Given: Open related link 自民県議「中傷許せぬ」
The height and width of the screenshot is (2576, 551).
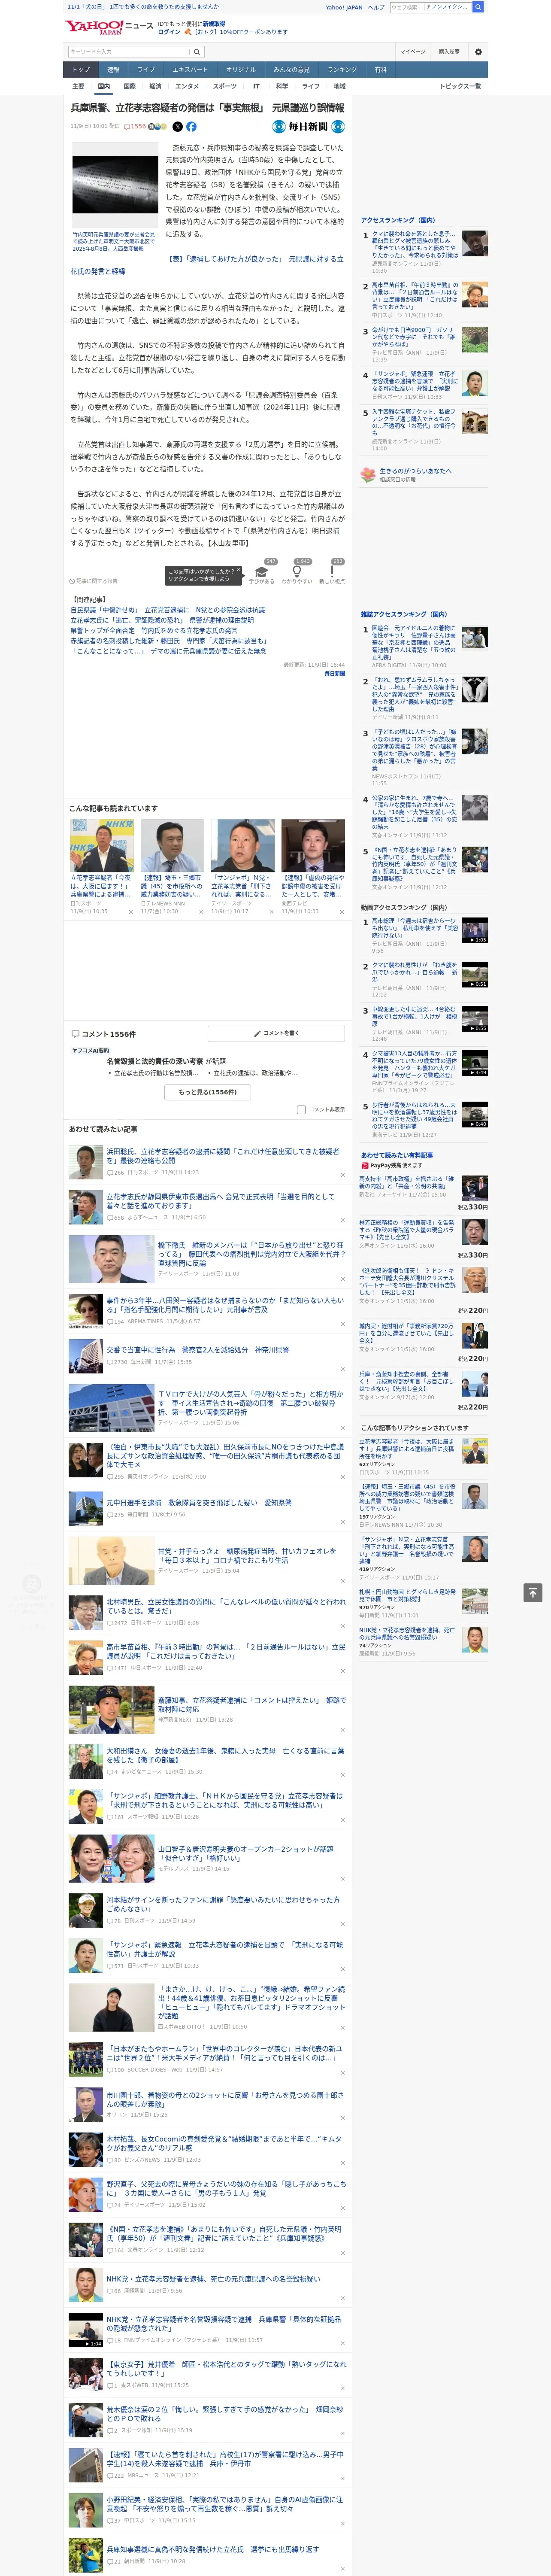Looking at the screenshot, I should click(x=168, y=610).
